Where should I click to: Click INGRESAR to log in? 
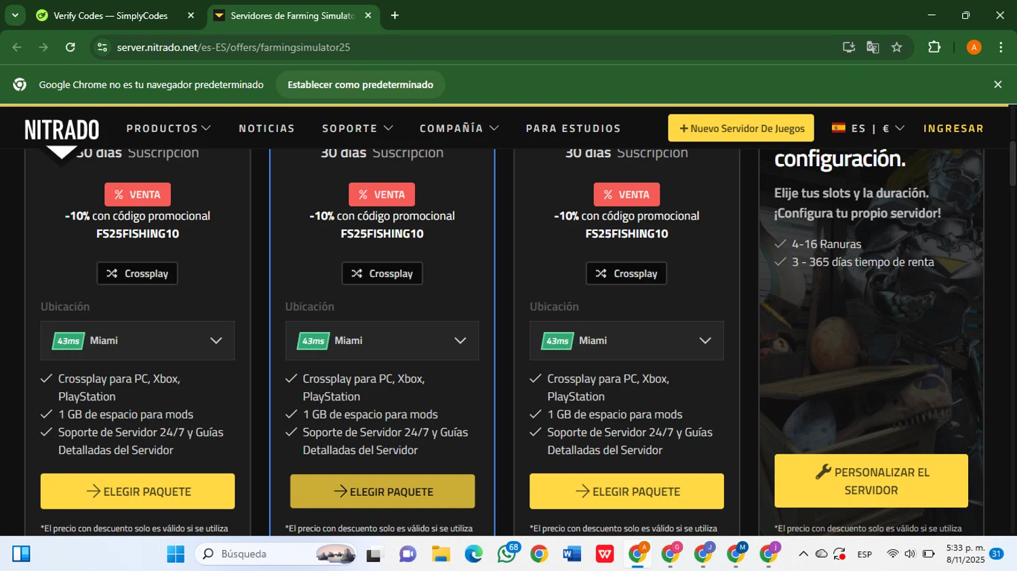tap(953, 129)
